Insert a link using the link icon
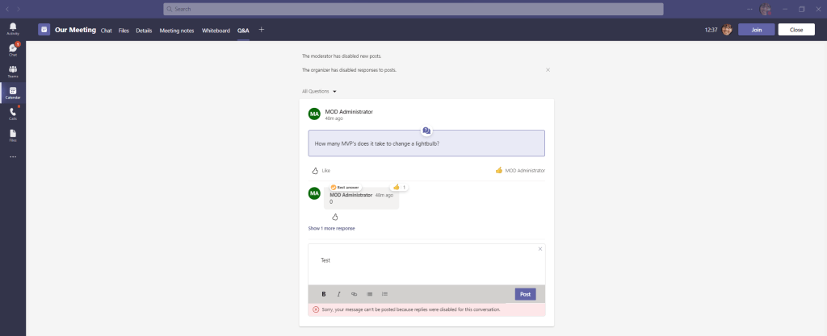Viewport: 827px width, 336px height. click(x=354, y=294)
